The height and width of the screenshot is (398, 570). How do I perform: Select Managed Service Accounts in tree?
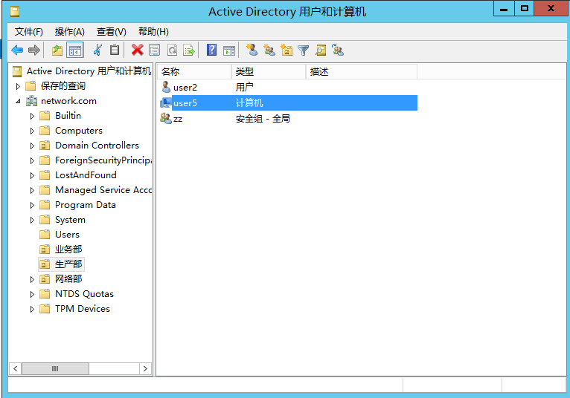coord(103,190)
